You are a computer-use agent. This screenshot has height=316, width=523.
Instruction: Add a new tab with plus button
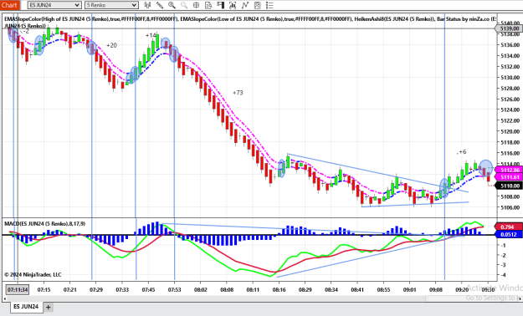(49, 307)
